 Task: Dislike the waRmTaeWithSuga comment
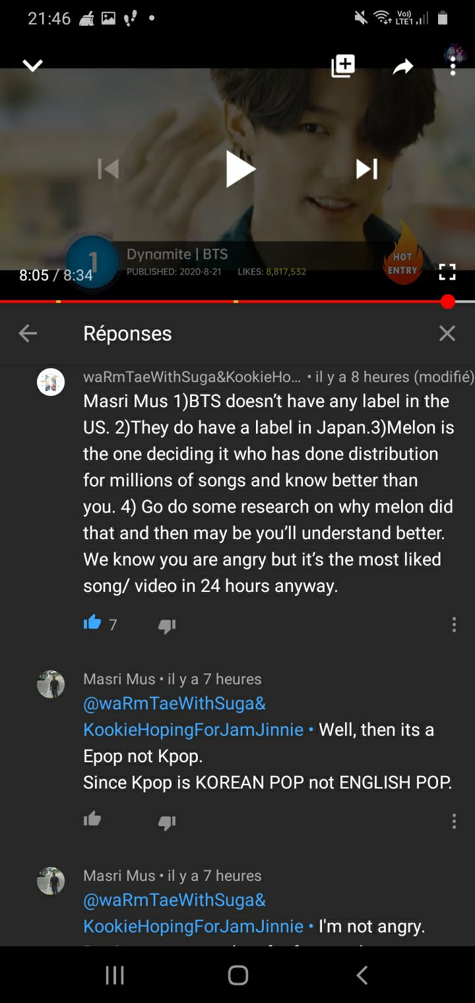pyautogui.click(x=167, y=626)
